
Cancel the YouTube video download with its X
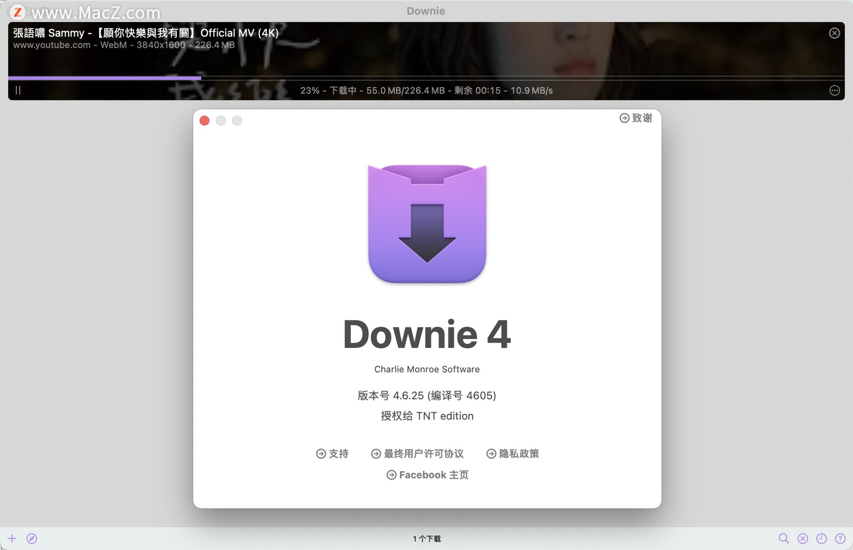(x=834, y=33)
